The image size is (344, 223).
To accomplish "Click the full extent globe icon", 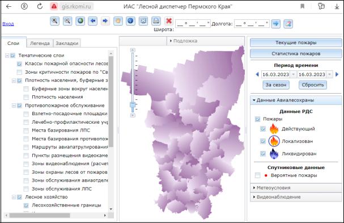I will (x=80, y=21).
